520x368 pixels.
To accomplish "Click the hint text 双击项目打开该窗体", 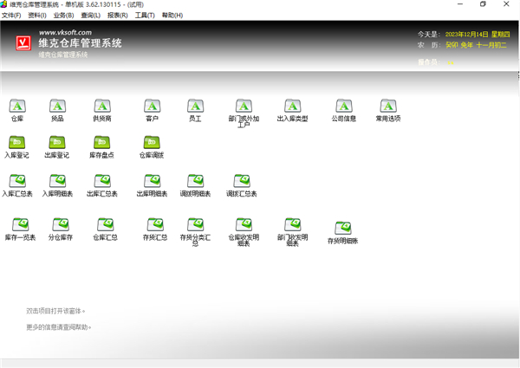I will click(x=55, y=311).
